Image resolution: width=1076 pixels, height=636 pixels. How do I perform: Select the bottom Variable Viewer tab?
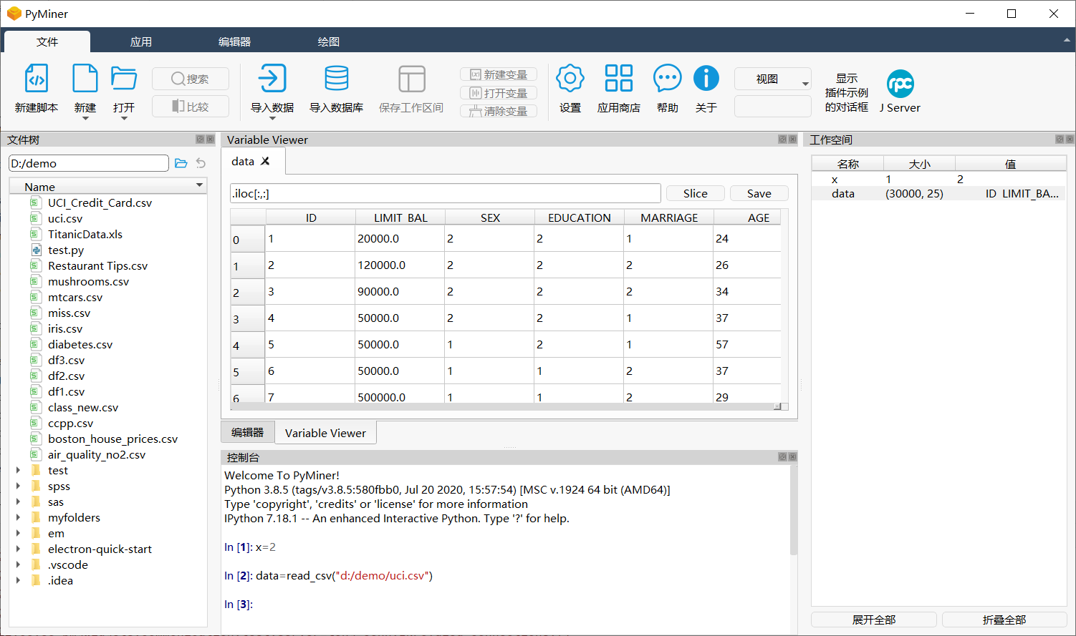click(325, 433)
